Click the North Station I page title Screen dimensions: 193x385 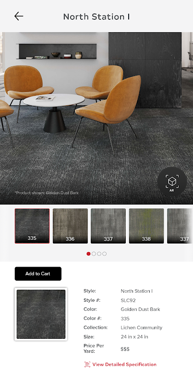tap(96, 17)
